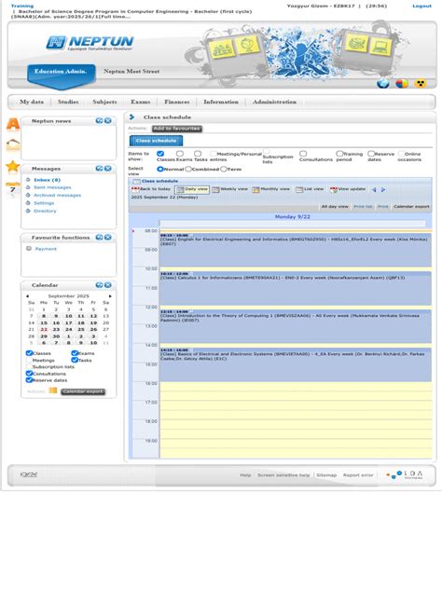
Task: Open the Finances menu
Action: 176,102
